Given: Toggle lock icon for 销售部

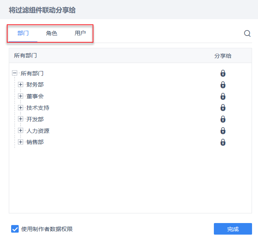Looking at the screenshot, I should pos(223,142).
